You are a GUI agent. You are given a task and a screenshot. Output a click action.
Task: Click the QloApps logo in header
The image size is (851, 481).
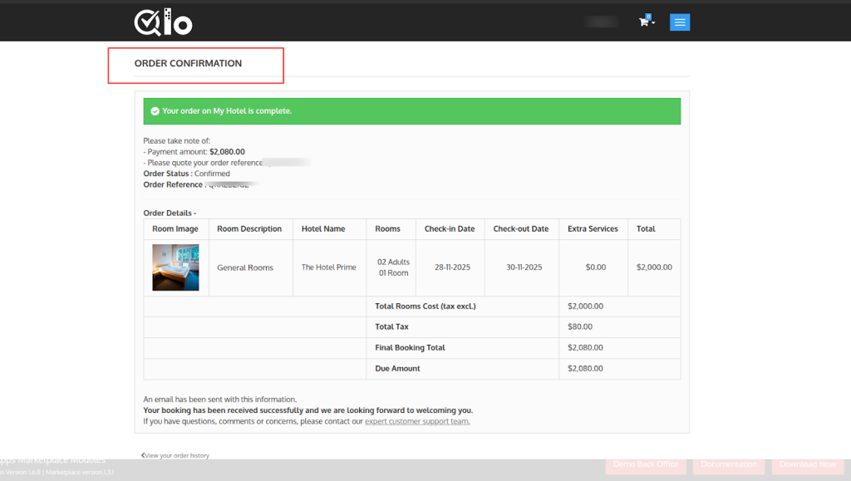coord(163,22)
